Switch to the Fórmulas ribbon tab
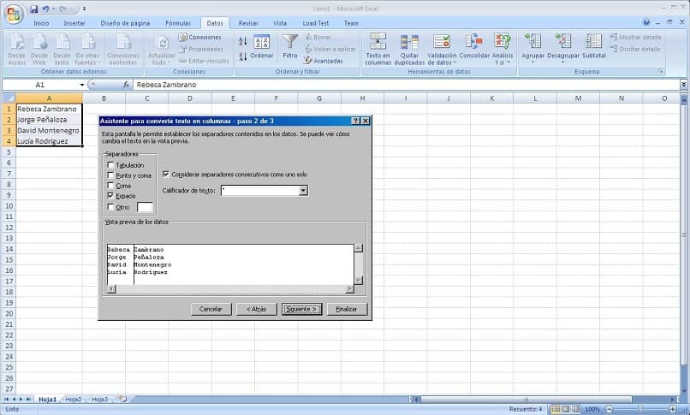 pyautogui.click(x=178, y=23)
